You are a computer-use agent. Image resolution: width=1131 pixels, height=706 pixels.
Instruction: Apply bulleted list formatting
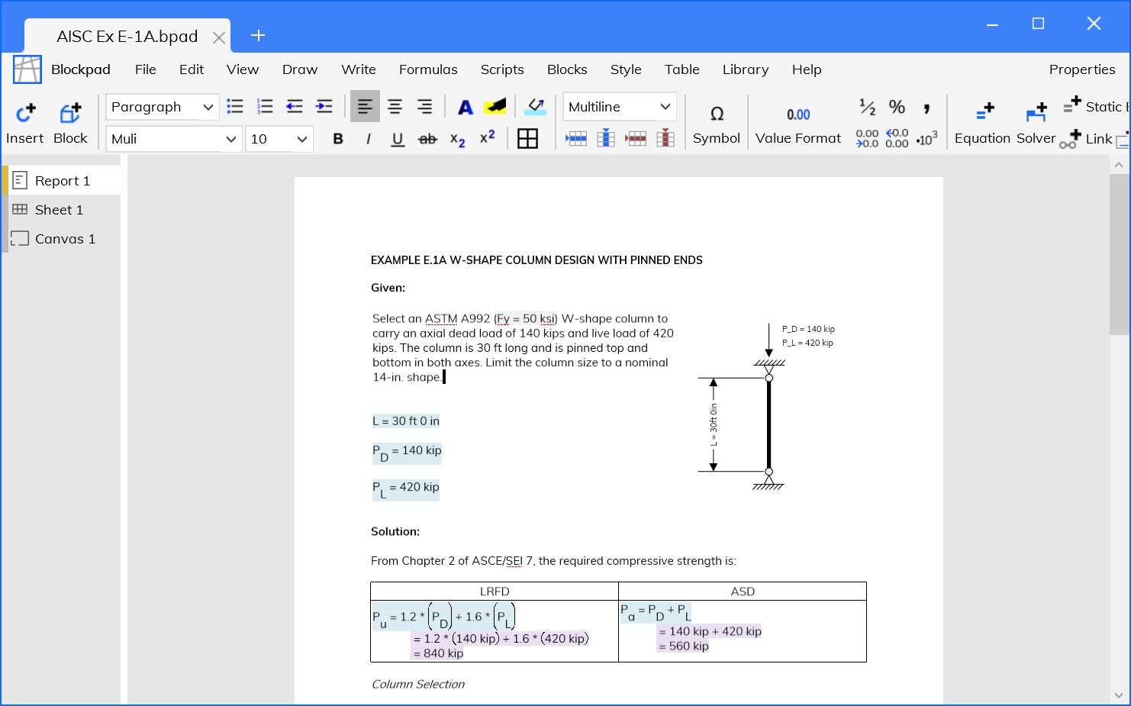(x=235, y=107)
